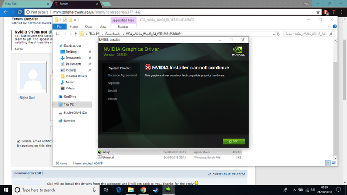Click Explorer help question mark icon
The width and height of the screenshot is (347, 195).
pyautogui.click(x=335, y=27)
